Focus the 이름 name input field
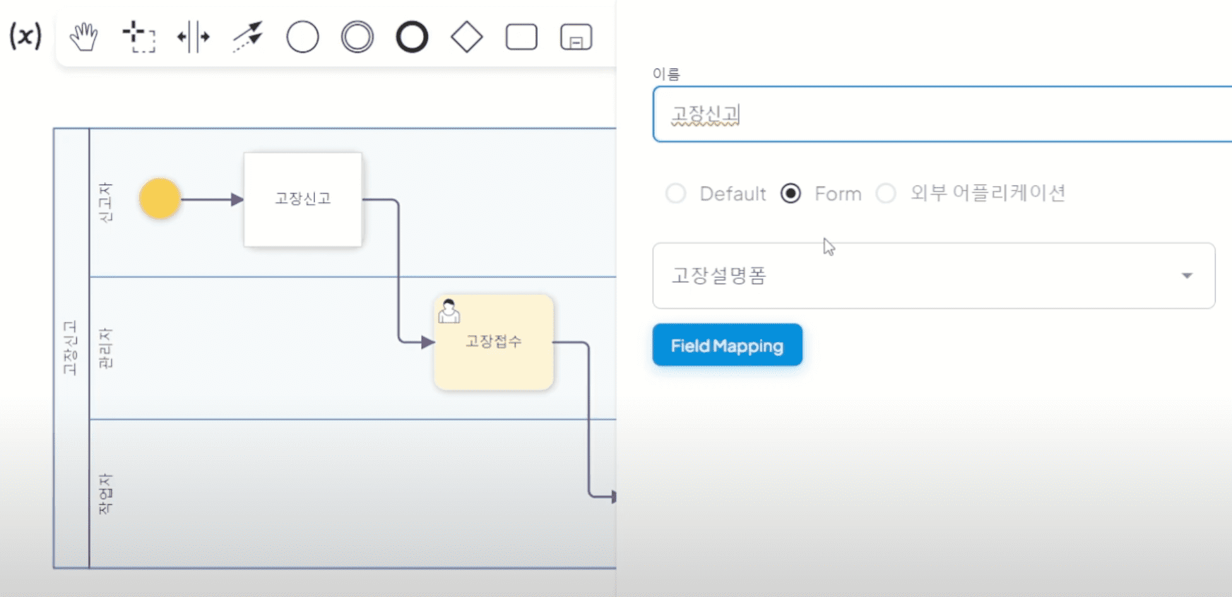The width and height of the screenshot is (1232, 597). 942,114
